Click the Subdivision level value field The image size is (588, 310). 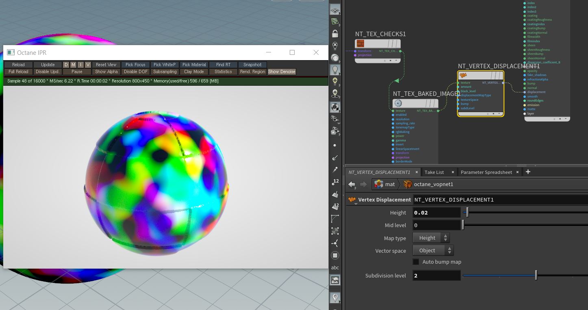pyautogui.click(x=436, y=275)
